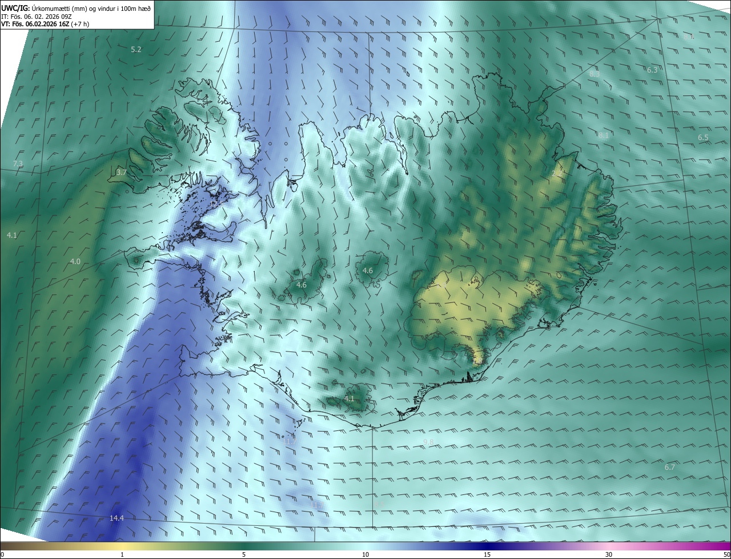Click the 9.8 value label south of Iceland
731x559 pixels.
click(x=428, y=442)
